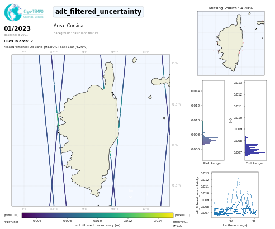Click the adt_filtered_uncertainty title box
Image resolution: width=275 pixels, height=229 pixels.
pos(98,12)
